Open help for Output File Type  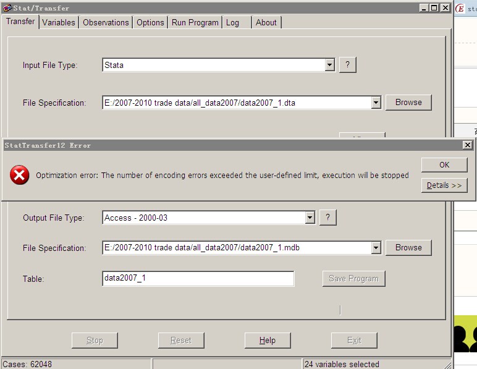(x=327, y=218)
